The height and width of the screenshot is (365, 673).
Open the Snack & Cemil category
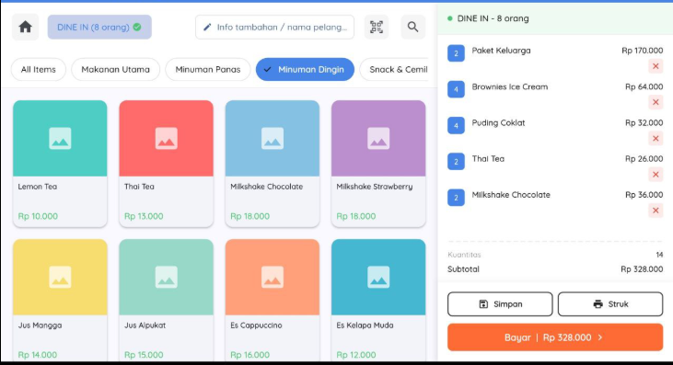pos(394,69)
